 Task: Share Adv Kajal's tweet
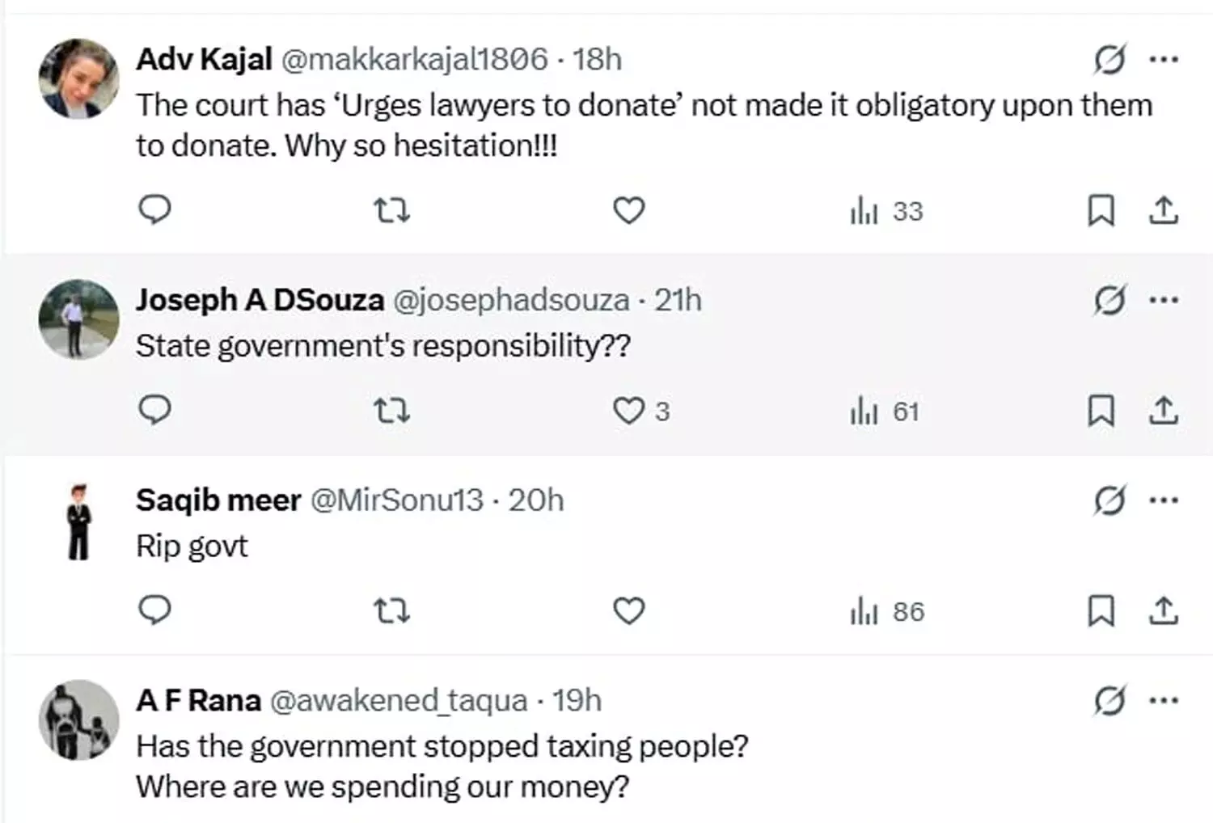[x=1163, y=210]
